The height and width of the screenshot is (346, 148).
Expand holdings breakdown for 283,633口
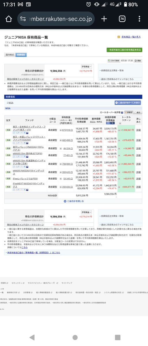click(61, 172)
